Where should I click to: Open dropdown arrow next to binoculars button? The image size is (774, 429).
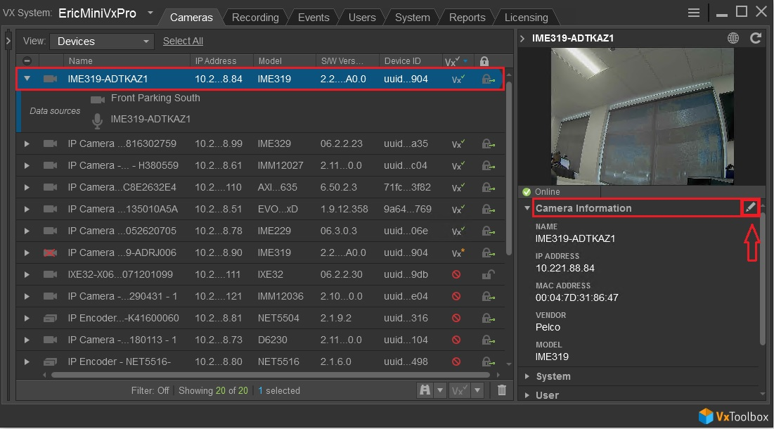(440, 390)
